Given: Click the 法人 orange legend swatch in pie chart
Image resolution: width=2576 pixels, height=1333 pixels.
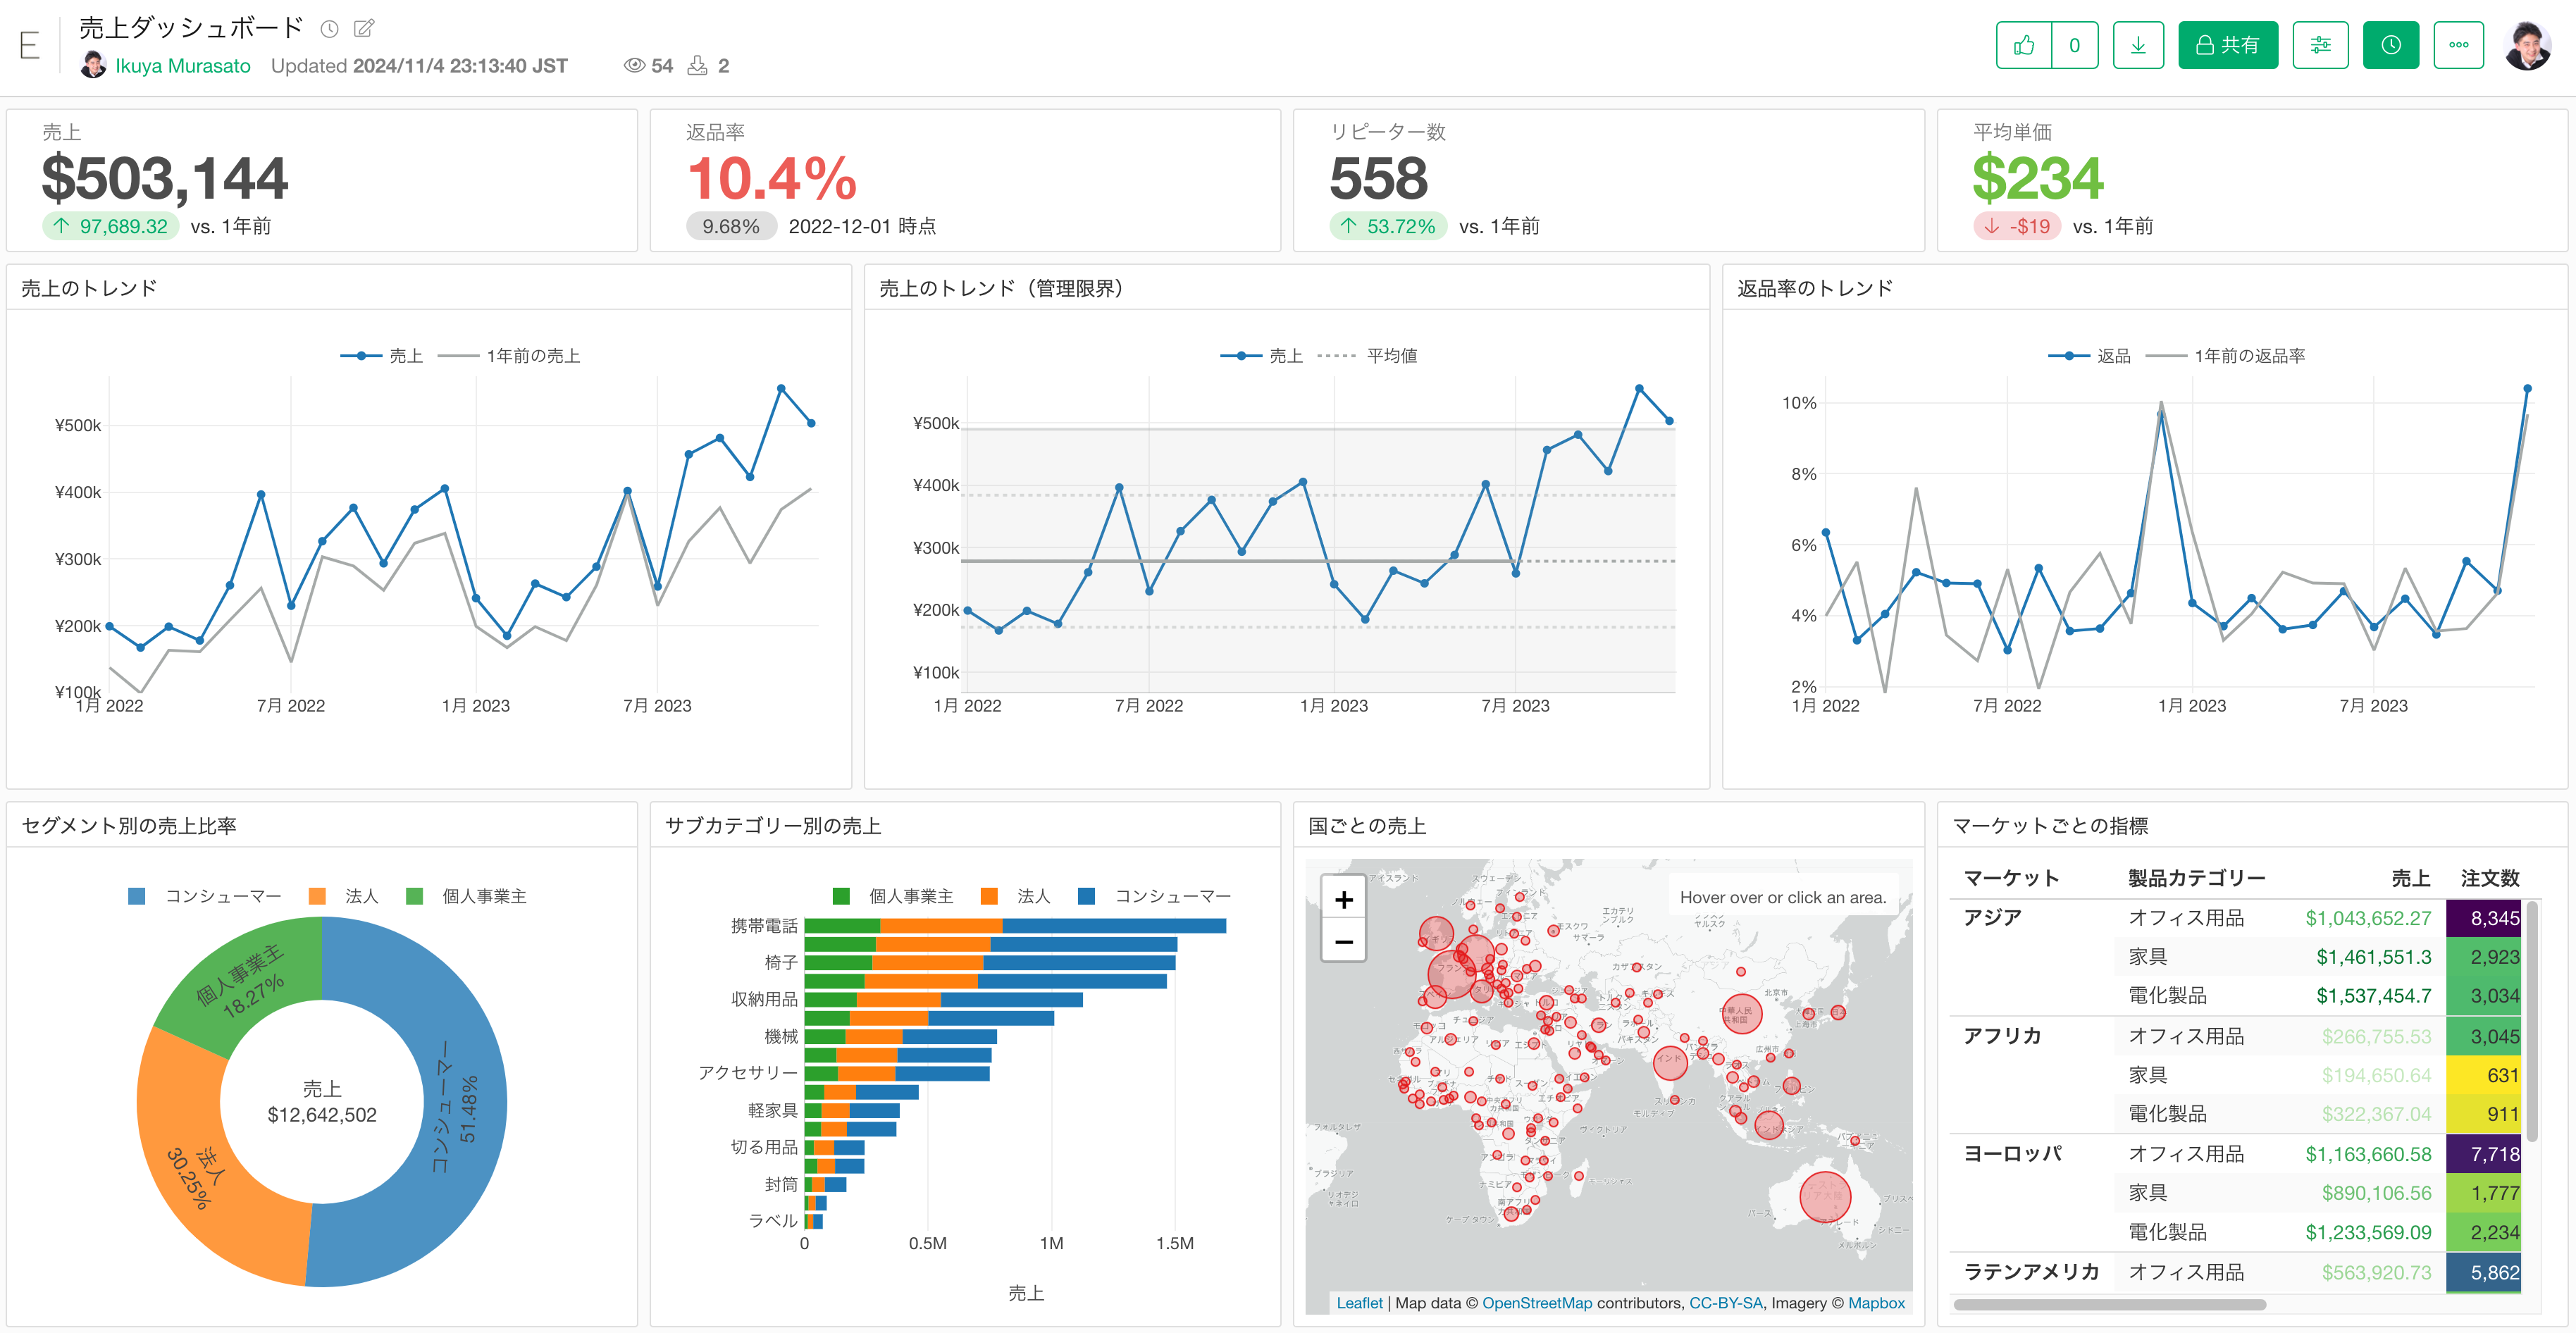Looking at the screenshot, I should click(318, 896).
